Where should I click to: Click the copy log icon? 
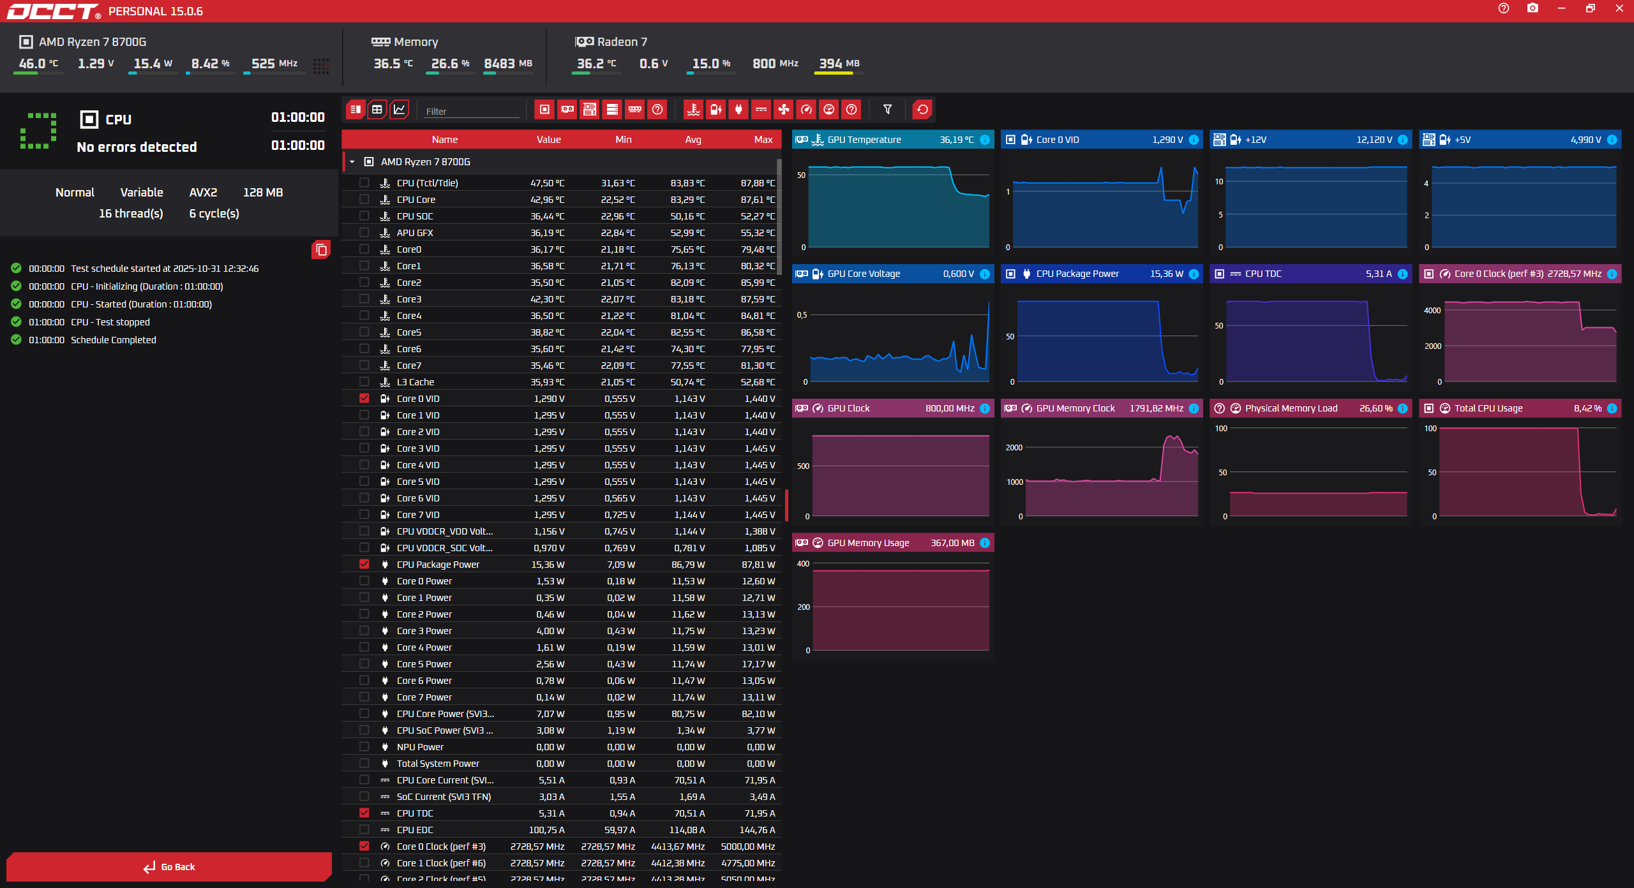coord(321,249)
